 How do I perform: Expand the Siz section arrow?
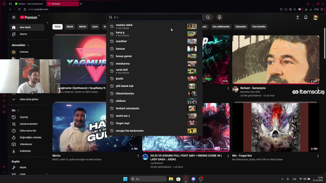click(18, 111)
